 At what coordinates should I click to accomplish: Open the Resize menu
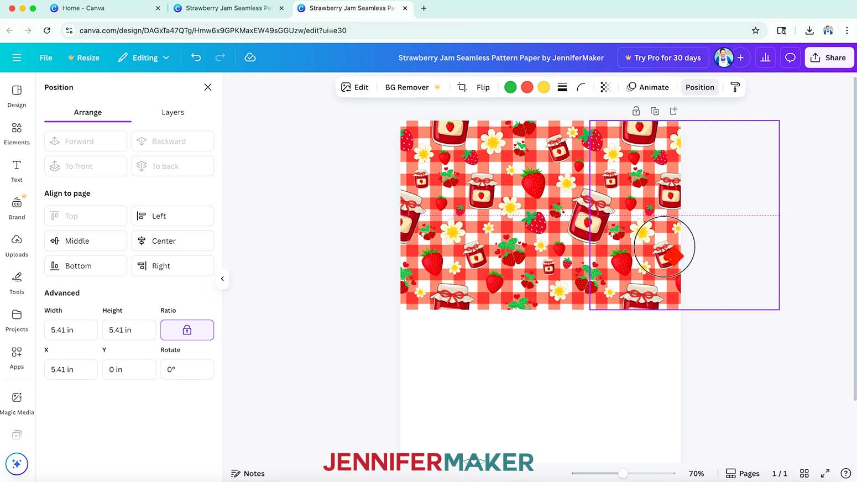click(x=83, y=57)
